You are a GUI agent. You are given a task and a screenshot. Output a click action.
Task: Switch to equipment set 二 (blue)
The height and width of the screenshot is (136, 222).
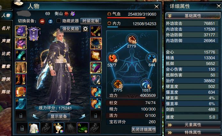point(50,21)
